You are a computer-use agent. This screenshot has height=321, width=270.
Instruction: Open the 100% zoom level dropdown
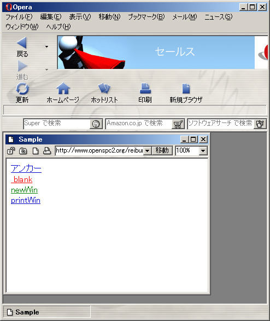[x=203, y=151]
